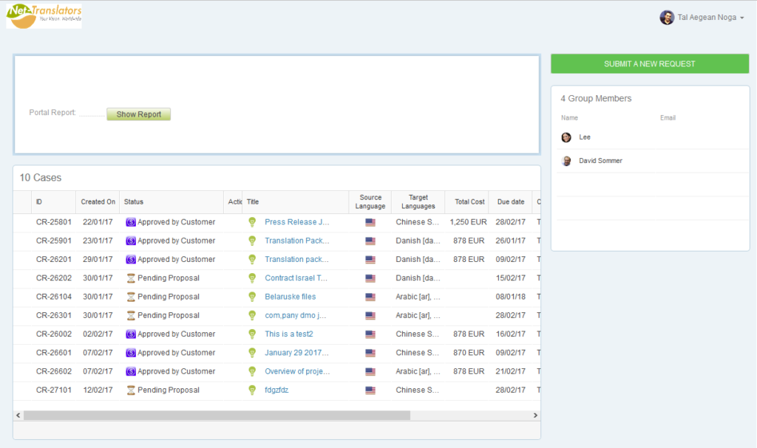
Task: Open January 29 2017... case link
Action: pyautogui.click(x=296, y=353)
